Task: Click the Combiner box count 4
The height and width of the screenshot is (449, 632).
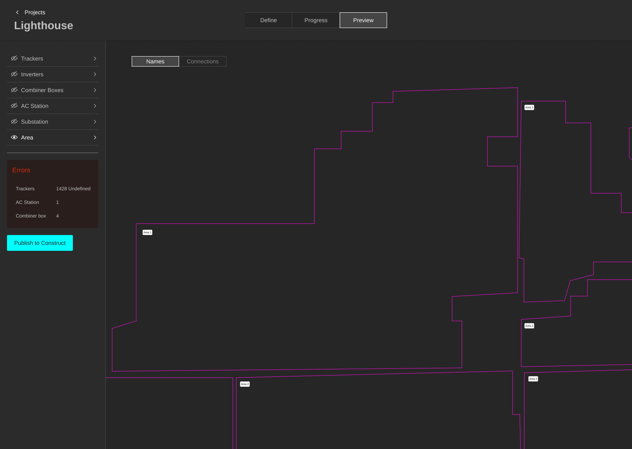Action: [x=57, y=216]
